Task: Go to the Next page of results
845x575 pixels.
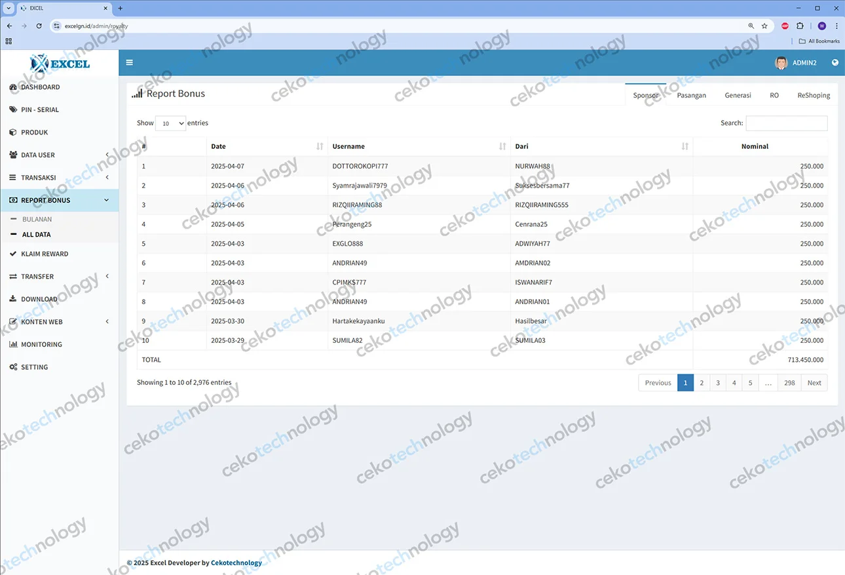Action: (814, 383)
